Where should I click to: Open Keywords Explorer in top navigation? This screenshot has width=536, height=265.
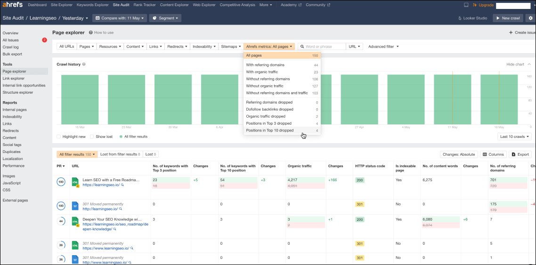92,5
